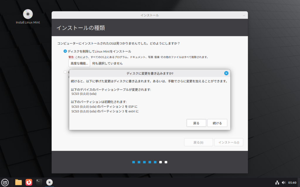
Task: Select the ディスクを削除してLinux Mintをインストール radio option
Action: click(x=65, y=51)
